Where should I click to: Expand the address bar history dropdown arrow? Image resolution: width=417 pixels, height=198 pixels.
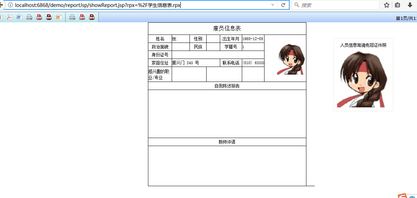click(273, 5)
